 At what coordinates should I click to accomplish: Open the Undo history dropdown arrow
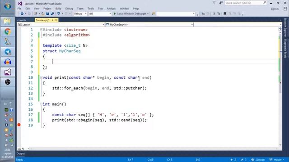(62, 14)
